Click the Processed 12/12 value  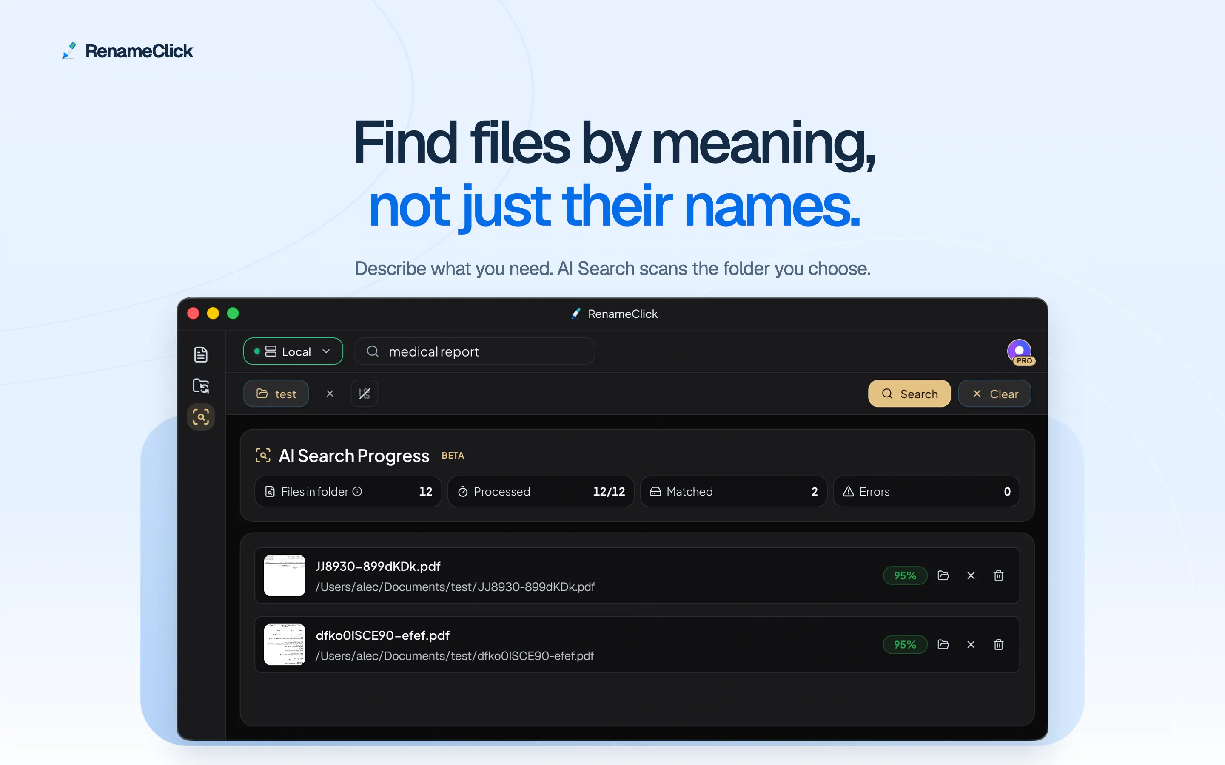coord(609,491)
